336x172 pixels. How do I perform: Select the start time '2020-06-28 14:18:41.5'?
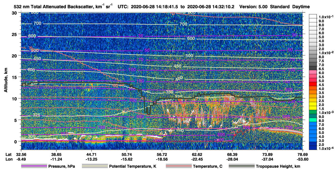(x=155, y=7)
